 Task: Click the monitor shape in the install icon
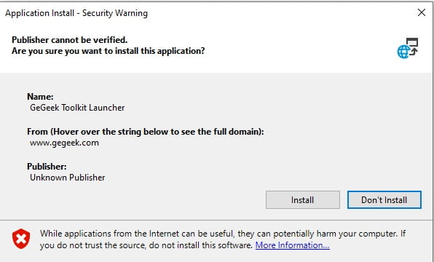pyautogui.click(x=412, y=42)
